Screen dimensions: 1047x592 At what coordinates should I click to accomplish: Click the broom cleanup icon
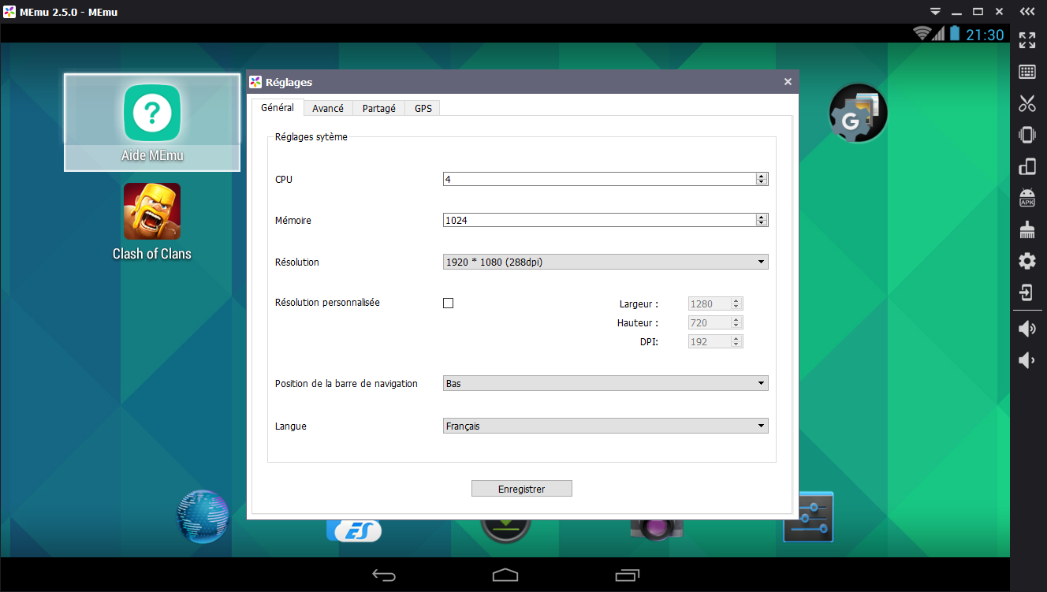1027,229
